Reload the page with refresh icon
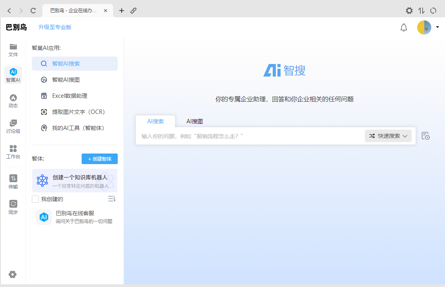The height and width of the screenshot is (287, 445). pos(33,11)
